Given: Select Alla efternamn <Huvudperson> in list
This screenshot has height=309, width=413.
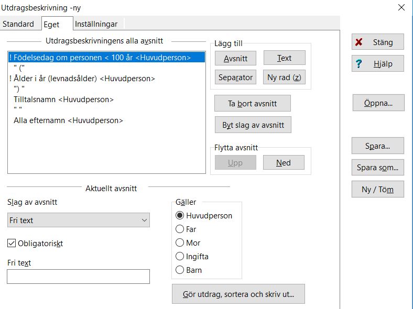Looking at the screenshot, I should click(68, 120).
